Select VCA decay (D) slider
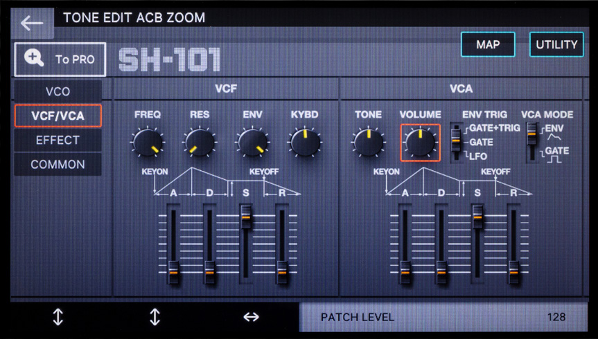This screenshot has height=339, width=598. [x=441, y=244]
